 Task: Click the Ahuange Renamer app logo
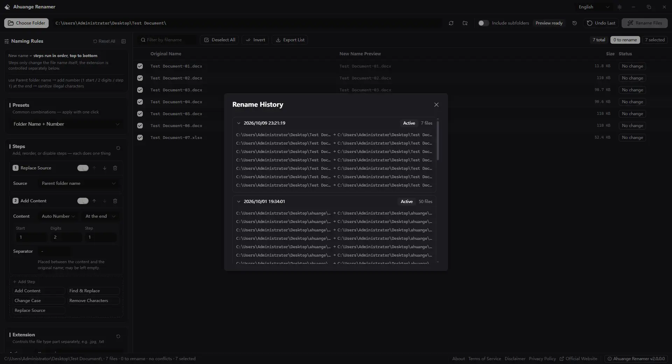7,7
